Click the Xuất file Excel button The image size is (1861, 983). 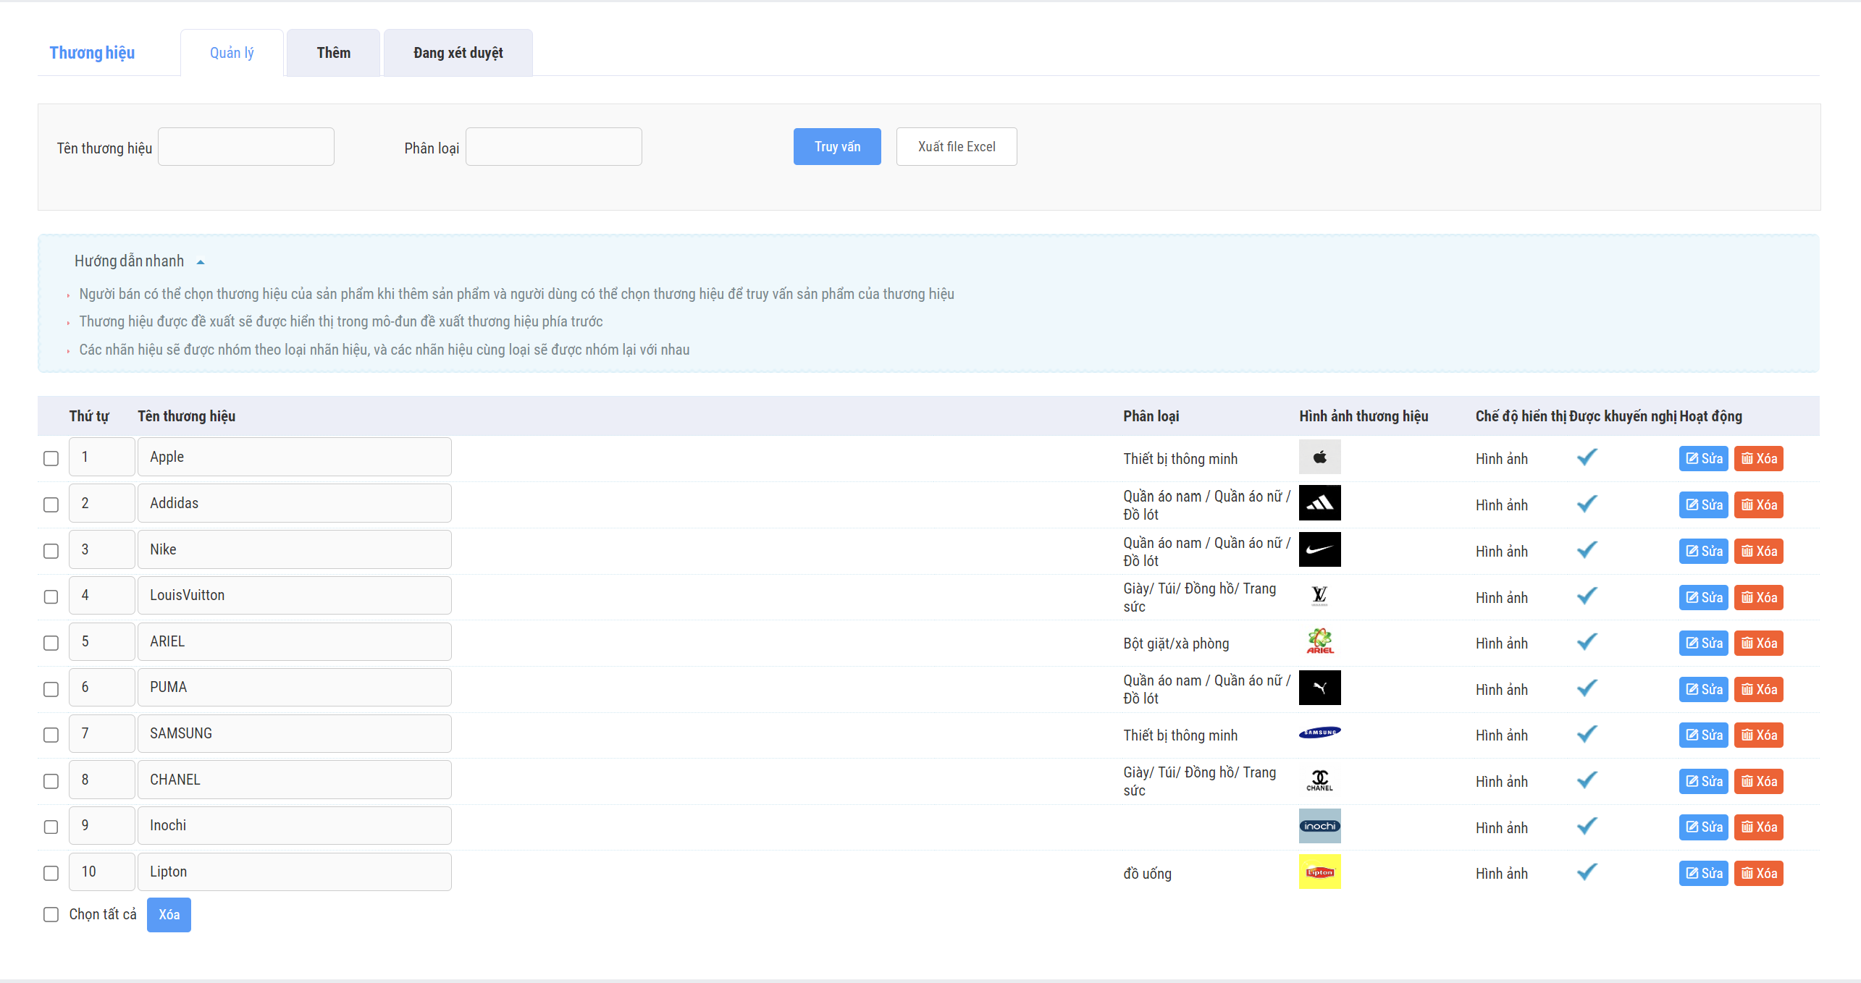[x=956, y=147]
